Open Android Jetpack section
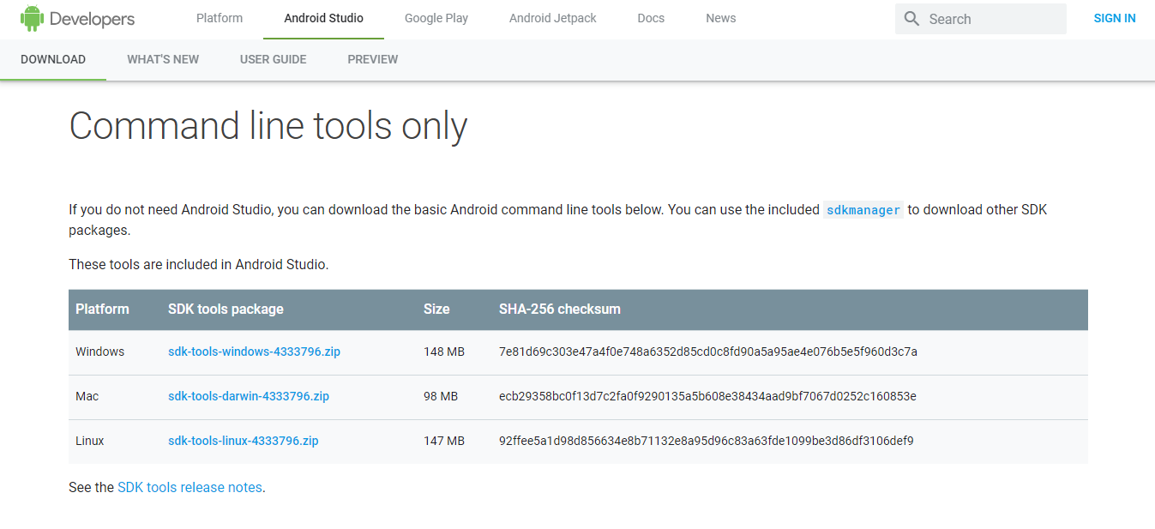Screen dimensions: 1155x529 click(x=553, y=18)
